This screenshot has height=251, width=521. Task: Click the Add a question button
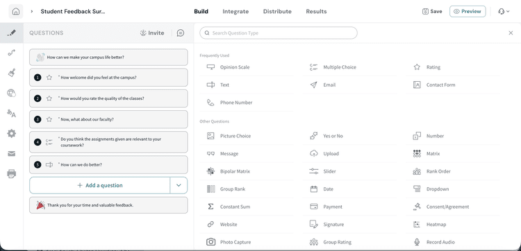point(100,185)
